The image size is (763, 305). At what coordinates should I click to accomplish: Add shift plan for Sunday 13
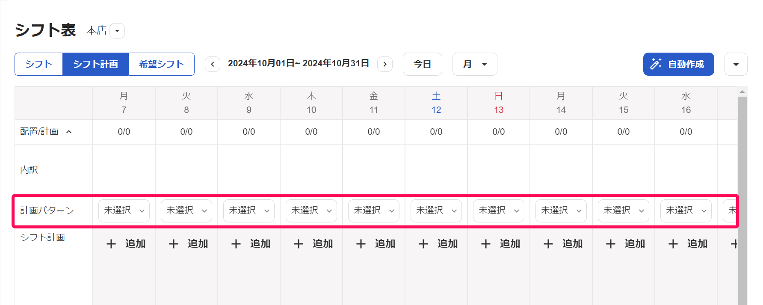(500, 243)
